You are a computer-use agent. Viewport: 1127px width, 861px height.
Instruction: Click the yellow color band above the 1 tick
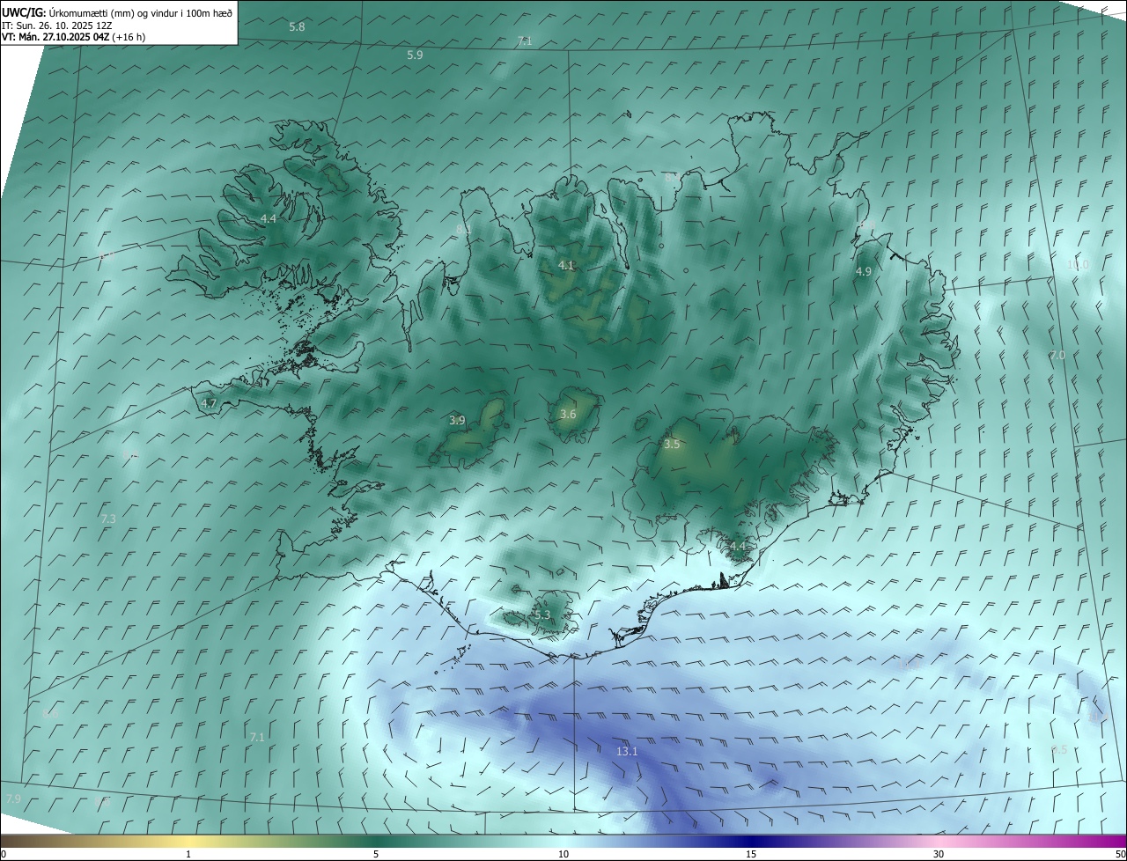[188, 841]
